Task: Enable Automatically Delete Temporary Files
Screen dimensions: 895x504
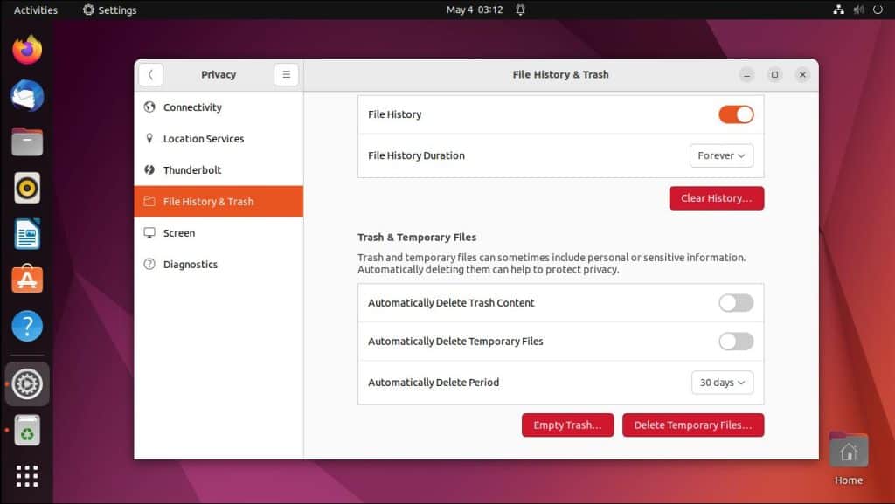Action: (x=735, y=341)
